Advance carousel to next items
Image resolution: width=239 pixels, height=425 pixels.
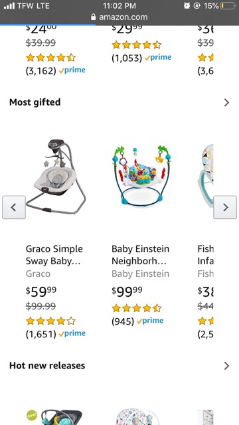225,207
